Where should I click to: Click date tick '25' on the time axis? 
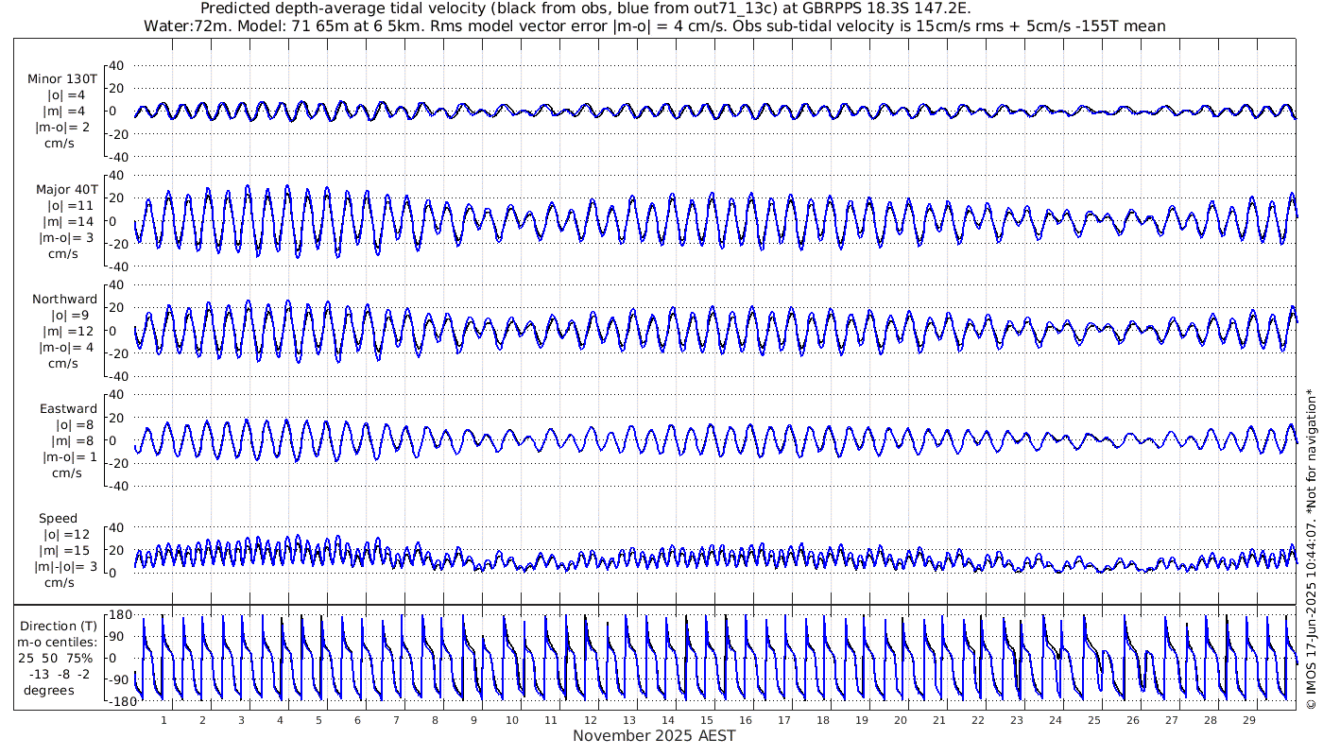[1093, 720]
